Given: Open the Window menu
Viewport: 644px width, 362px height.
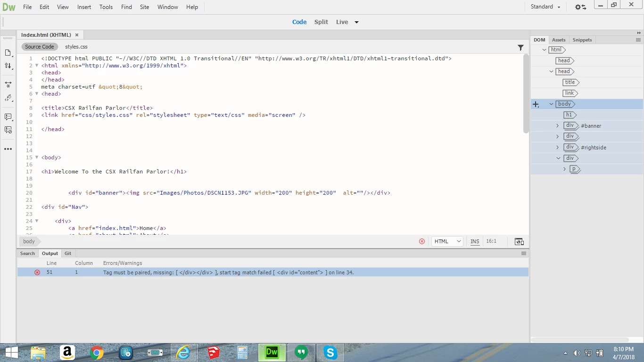Looking at the screenshot, I should [168, 7].
